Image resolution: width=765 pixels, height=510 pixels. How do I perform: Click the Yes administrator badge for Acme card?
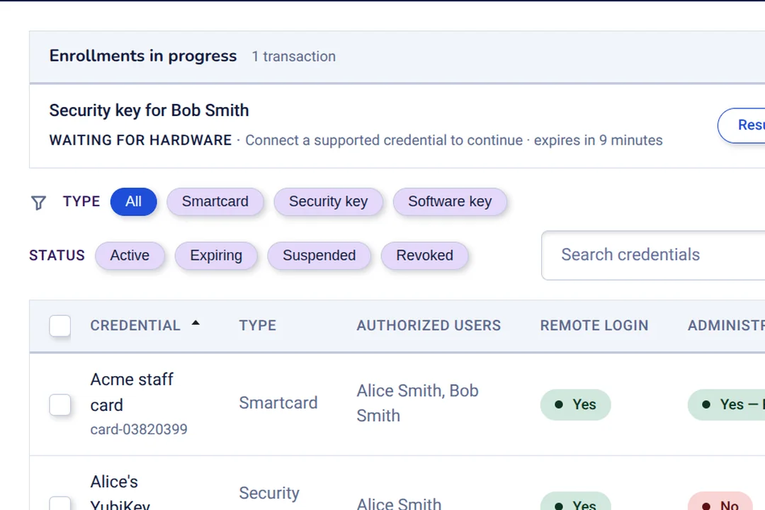pyautogui.click(x=727, y=404)
